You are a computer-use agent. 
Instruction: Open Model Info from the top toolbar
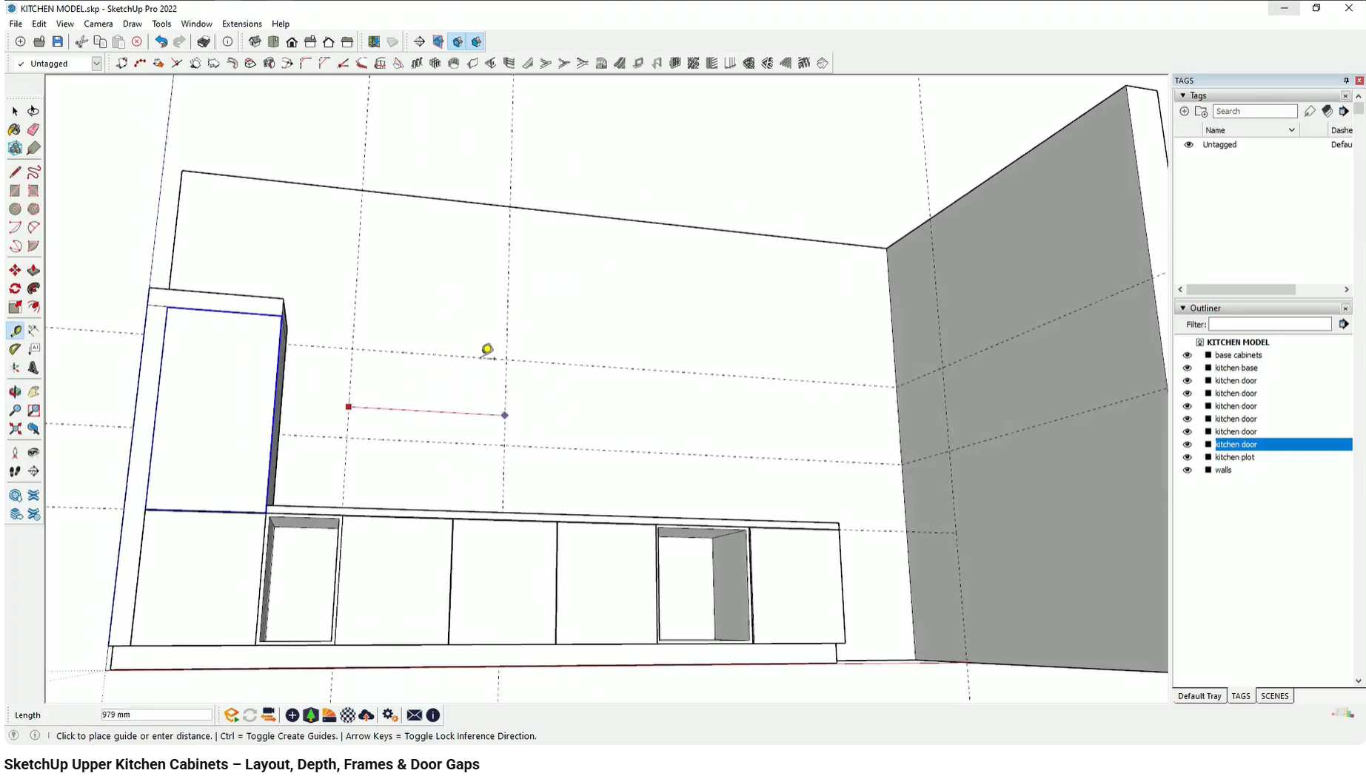tap(227, 42)
